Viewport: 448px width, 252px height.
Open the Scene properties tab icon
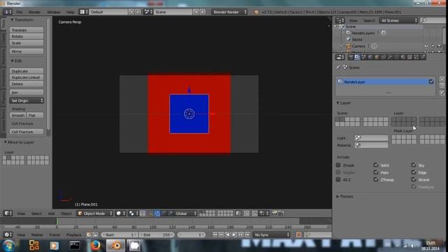[x=364, y=57]
